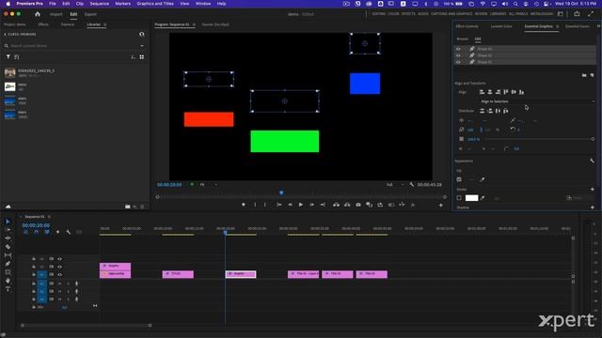Switch Libraries panel to grid view
This screenshot has height=338, width=602.
(142, 56)
